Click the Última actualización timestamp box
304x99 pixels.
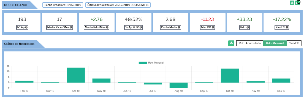118,5
